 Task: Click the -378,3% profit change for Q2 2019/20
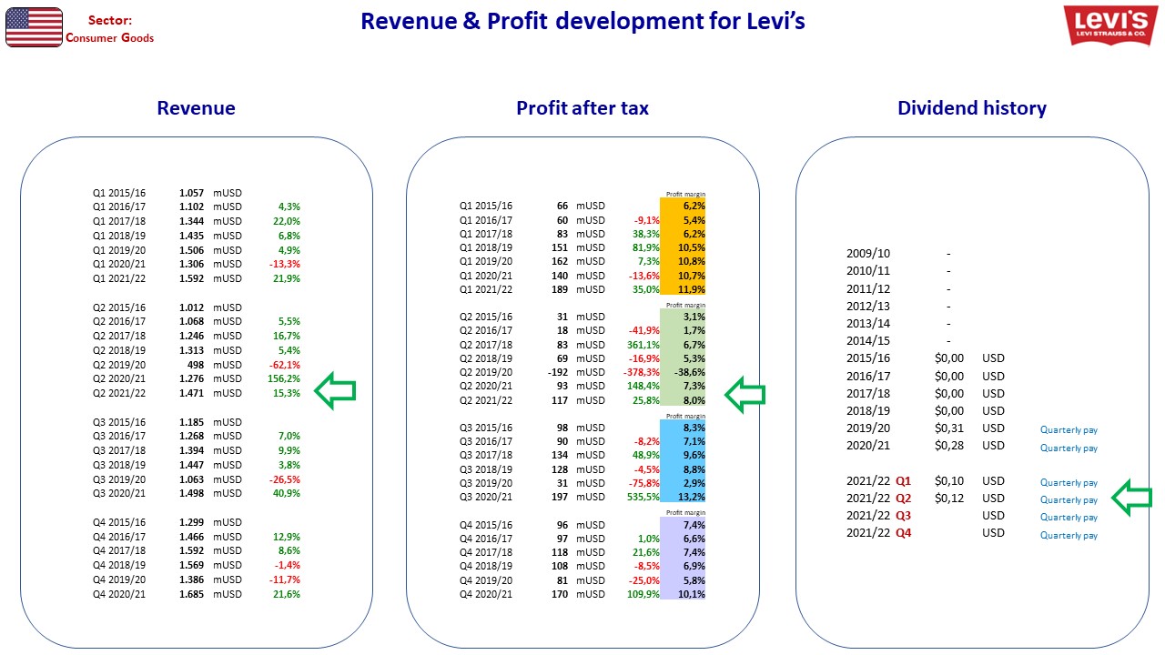642,372
